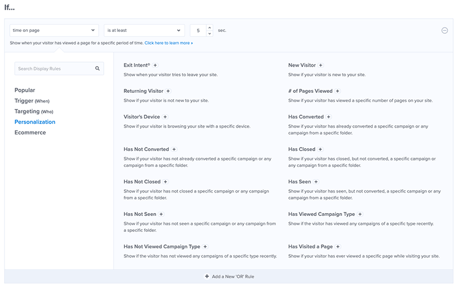Select the Personalization category
The image size is (456, 286).
coord(35,122)
